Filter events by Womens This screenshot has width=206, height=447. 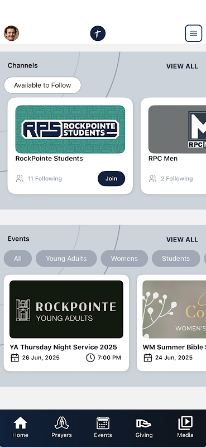coord(124,259)
